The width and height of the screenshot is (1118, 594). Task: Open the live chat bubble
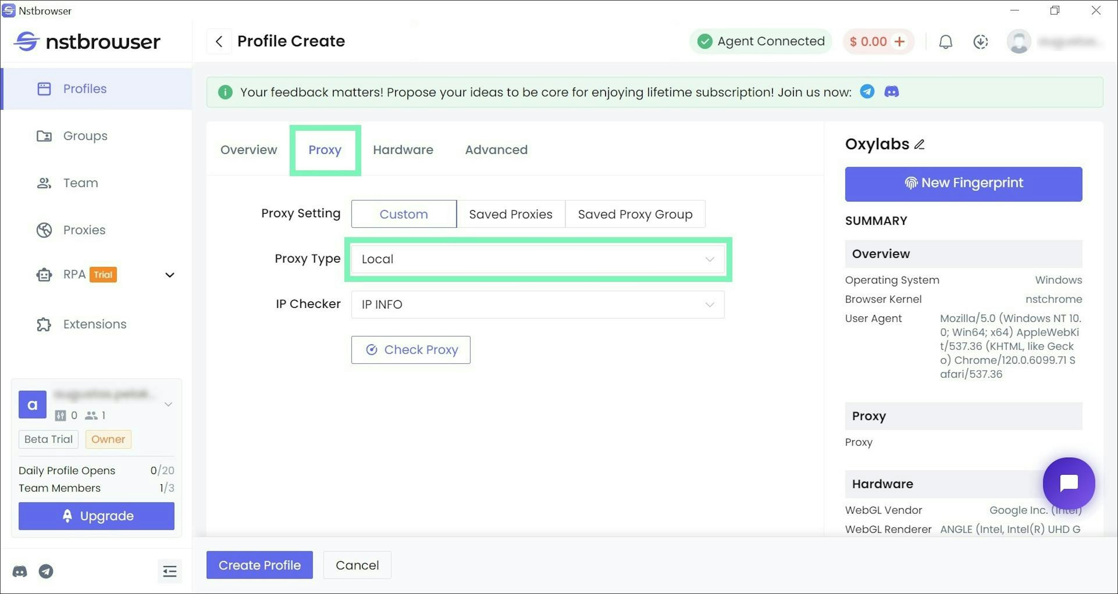pos(1069,483)
